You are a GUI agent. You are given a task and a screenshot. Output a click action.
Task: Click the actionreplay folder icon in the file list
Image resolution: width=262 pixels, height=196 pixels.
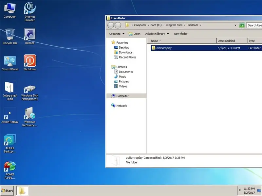click(153, 48)
